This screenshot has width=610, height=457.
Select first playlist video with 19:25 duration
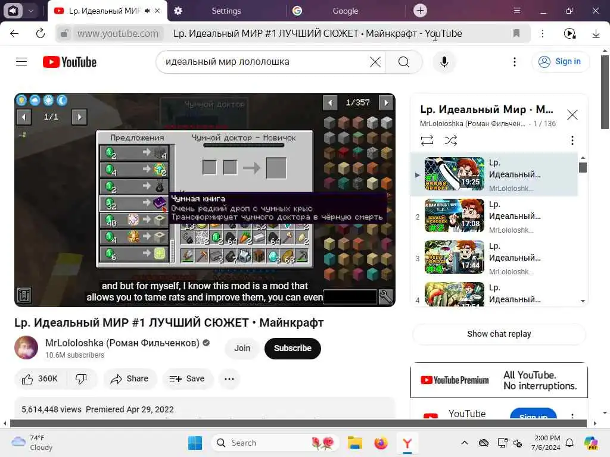(x=494, y=174)
